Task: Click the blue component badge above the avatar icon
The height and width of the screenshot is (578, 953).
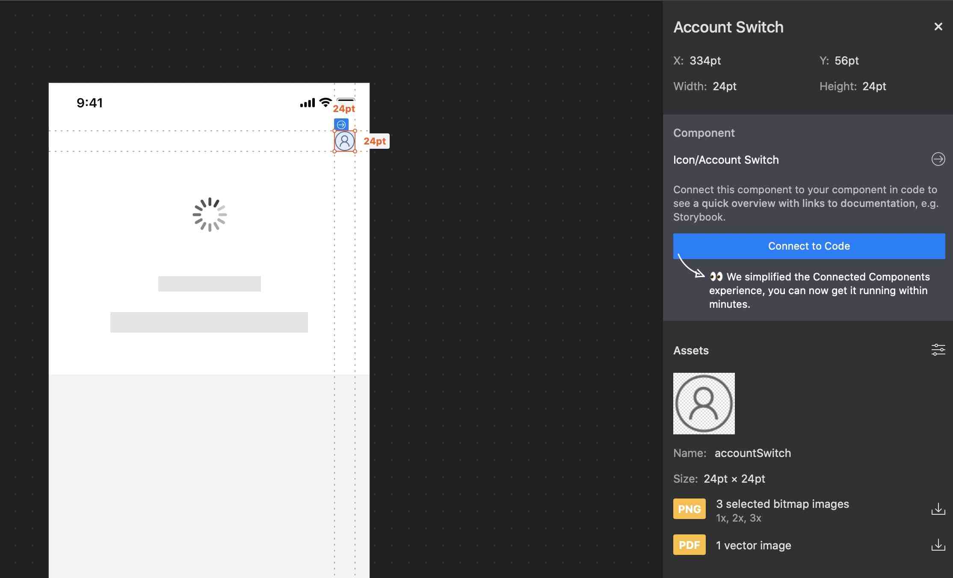Action: tap(341, 124)
